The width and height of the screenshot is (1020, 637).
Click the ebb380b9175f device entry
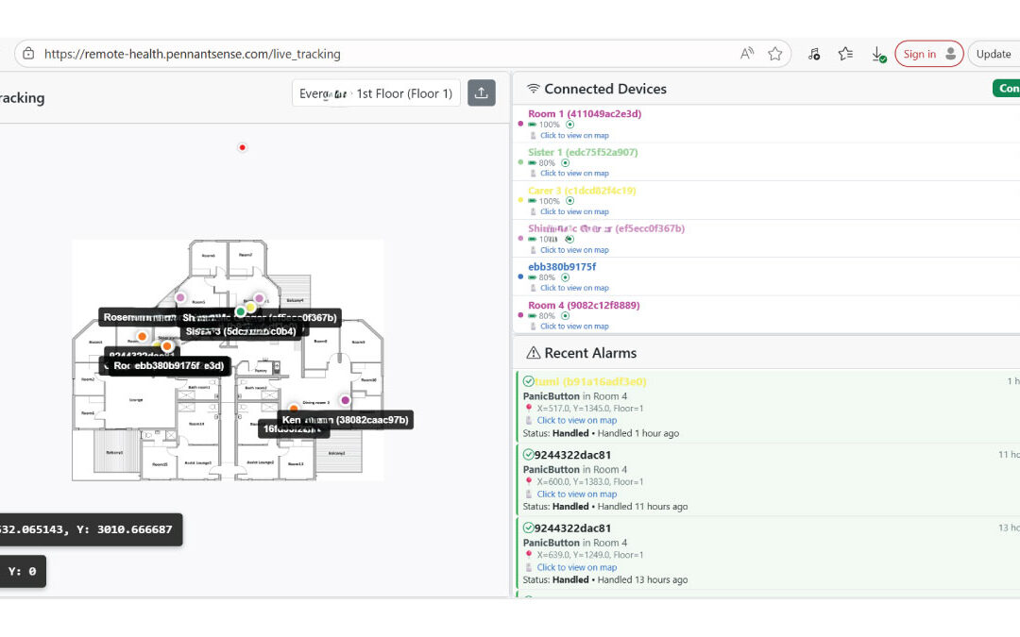pos(562,267)
